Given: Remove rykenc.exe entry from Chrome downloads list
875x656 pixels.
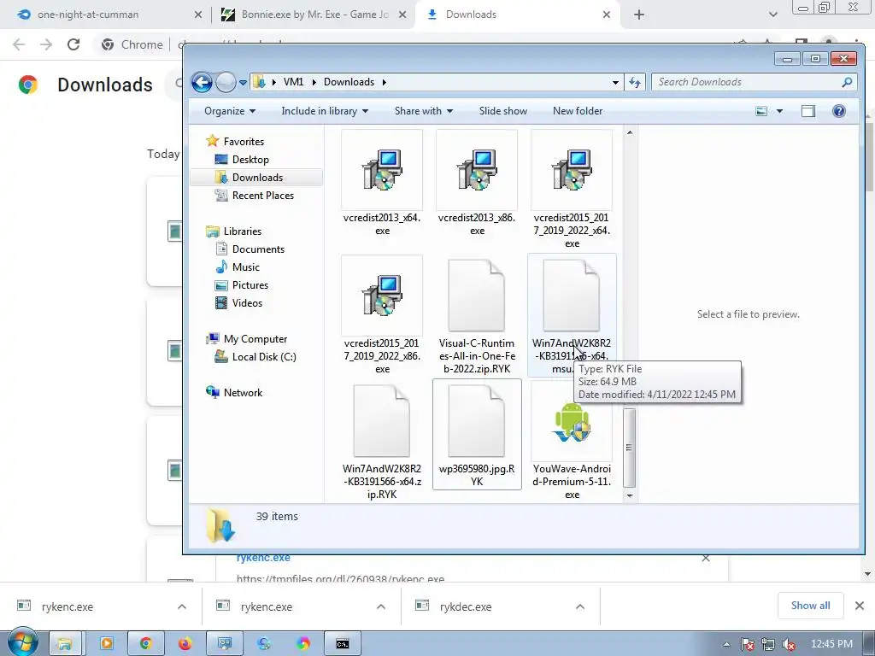Looking at the screenshot, I should point(706,558).
